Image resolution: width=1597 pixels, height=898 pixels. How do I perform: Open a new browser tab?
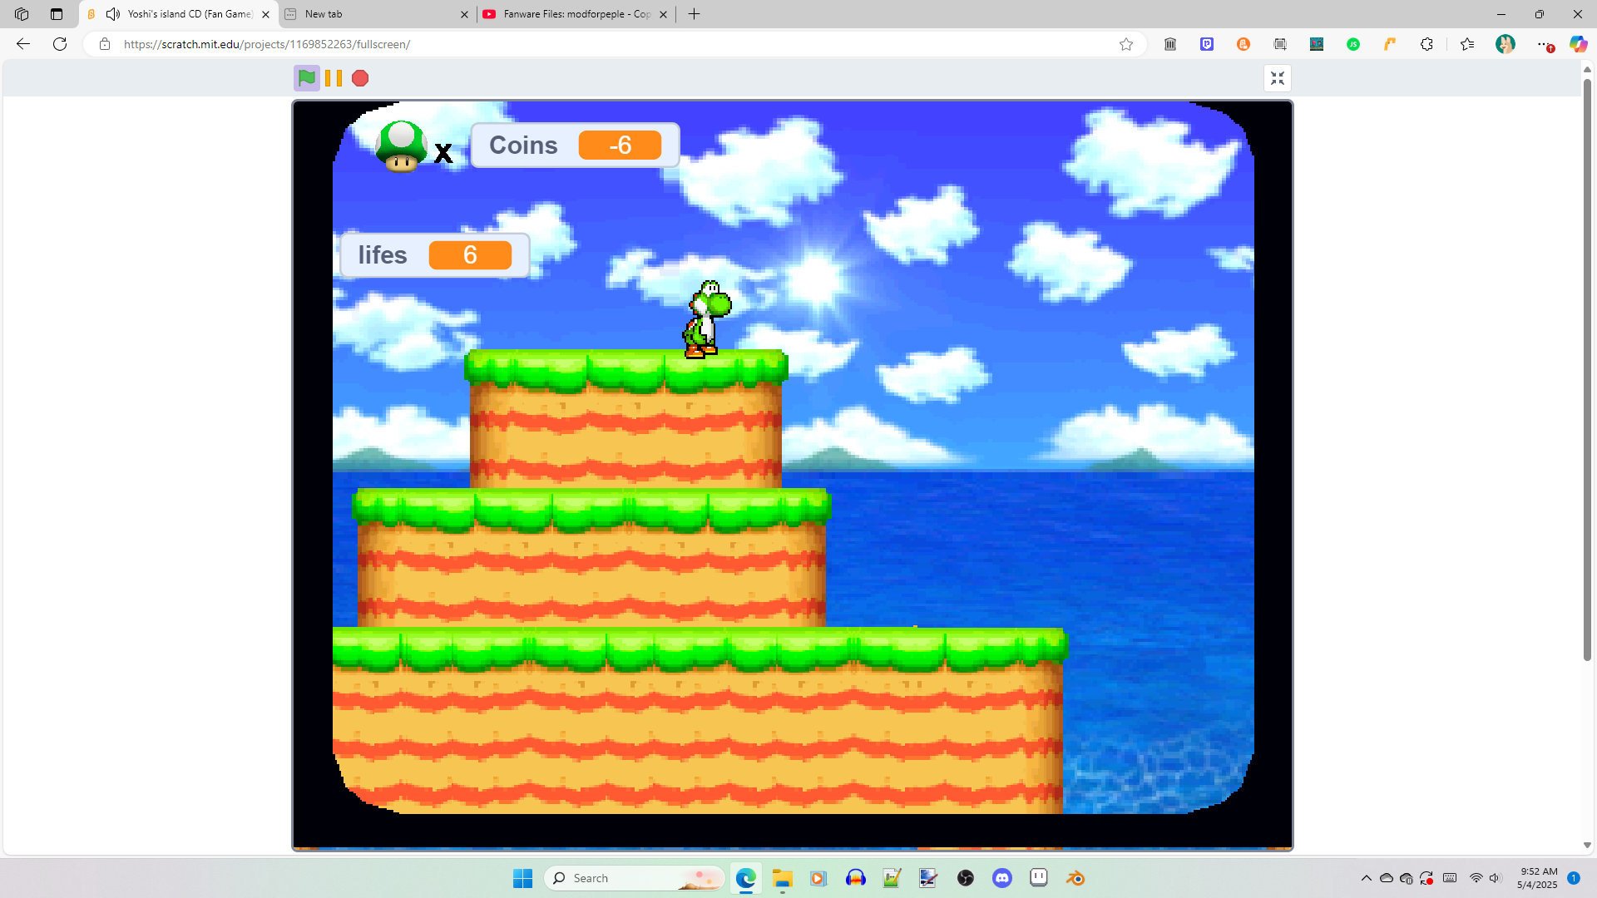click(695, 14)
